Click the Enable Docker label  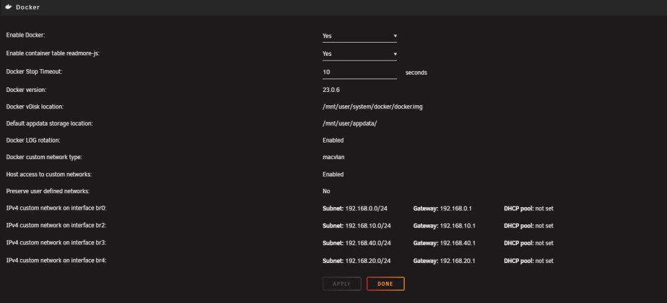coord(25,35)
